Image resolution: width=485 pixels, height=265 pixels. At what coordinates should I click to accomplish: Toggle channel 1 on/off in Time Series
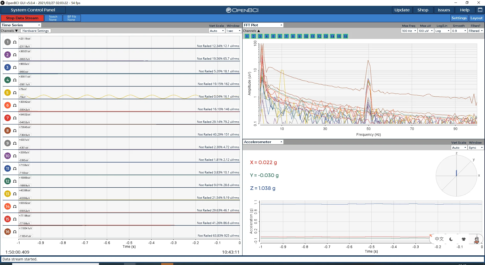pos(8,42)
